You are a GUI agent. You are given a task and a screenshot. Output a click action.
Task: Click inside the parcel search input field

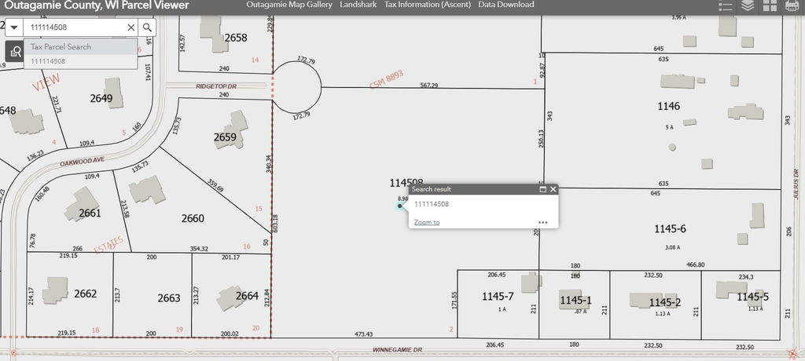pos(75,27)
